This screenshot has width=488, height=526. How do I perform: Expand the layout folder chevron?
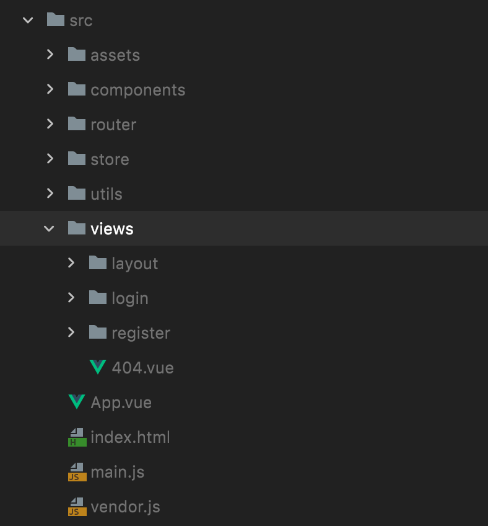(x=71, y=262)
